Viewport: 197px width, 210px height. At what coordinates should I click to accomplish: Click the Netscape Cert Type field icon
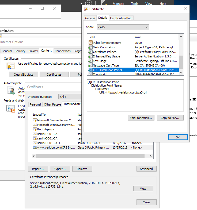pyautogui.click(x=90, y=65)
